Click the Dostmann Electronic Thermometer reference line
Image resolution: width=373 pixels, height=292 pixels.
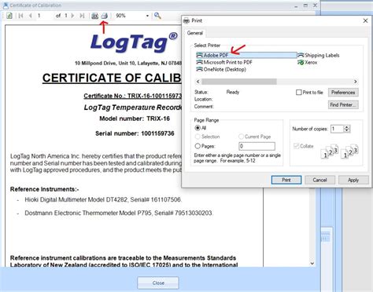119,213
